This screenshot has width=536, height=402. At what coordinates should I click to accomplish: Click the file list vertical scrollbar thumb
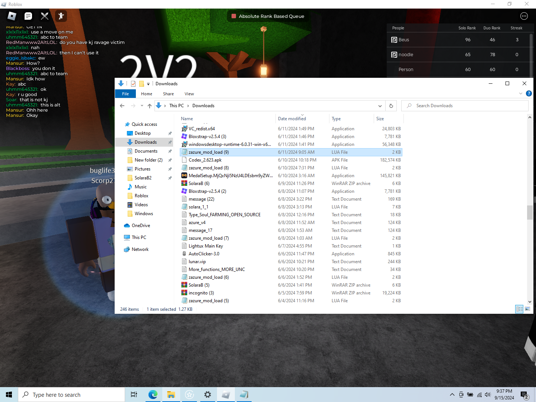point(530,212)
